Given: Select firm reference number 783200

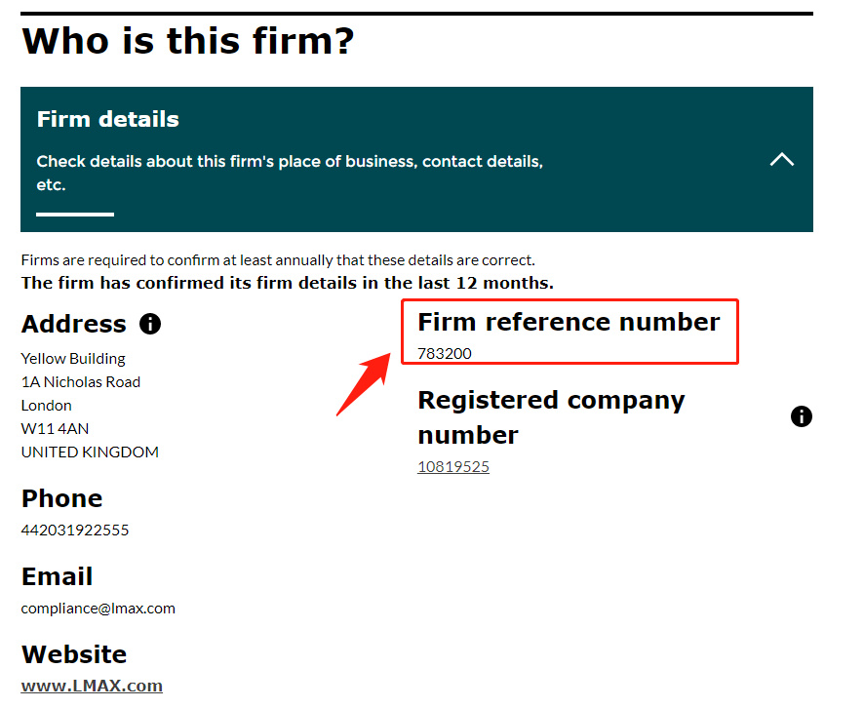Looking at the screenshot, I should click(x=444, y=353).
